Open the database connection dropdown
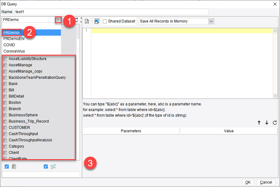280x187 pixels. tap(58, 19)
